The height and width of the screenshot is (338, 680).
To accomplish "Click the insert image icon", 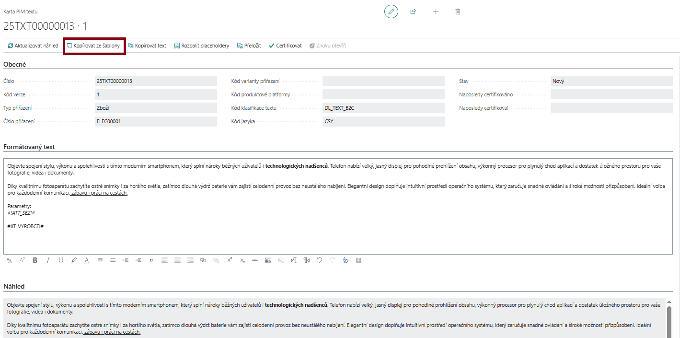I will tap(268, 260).
